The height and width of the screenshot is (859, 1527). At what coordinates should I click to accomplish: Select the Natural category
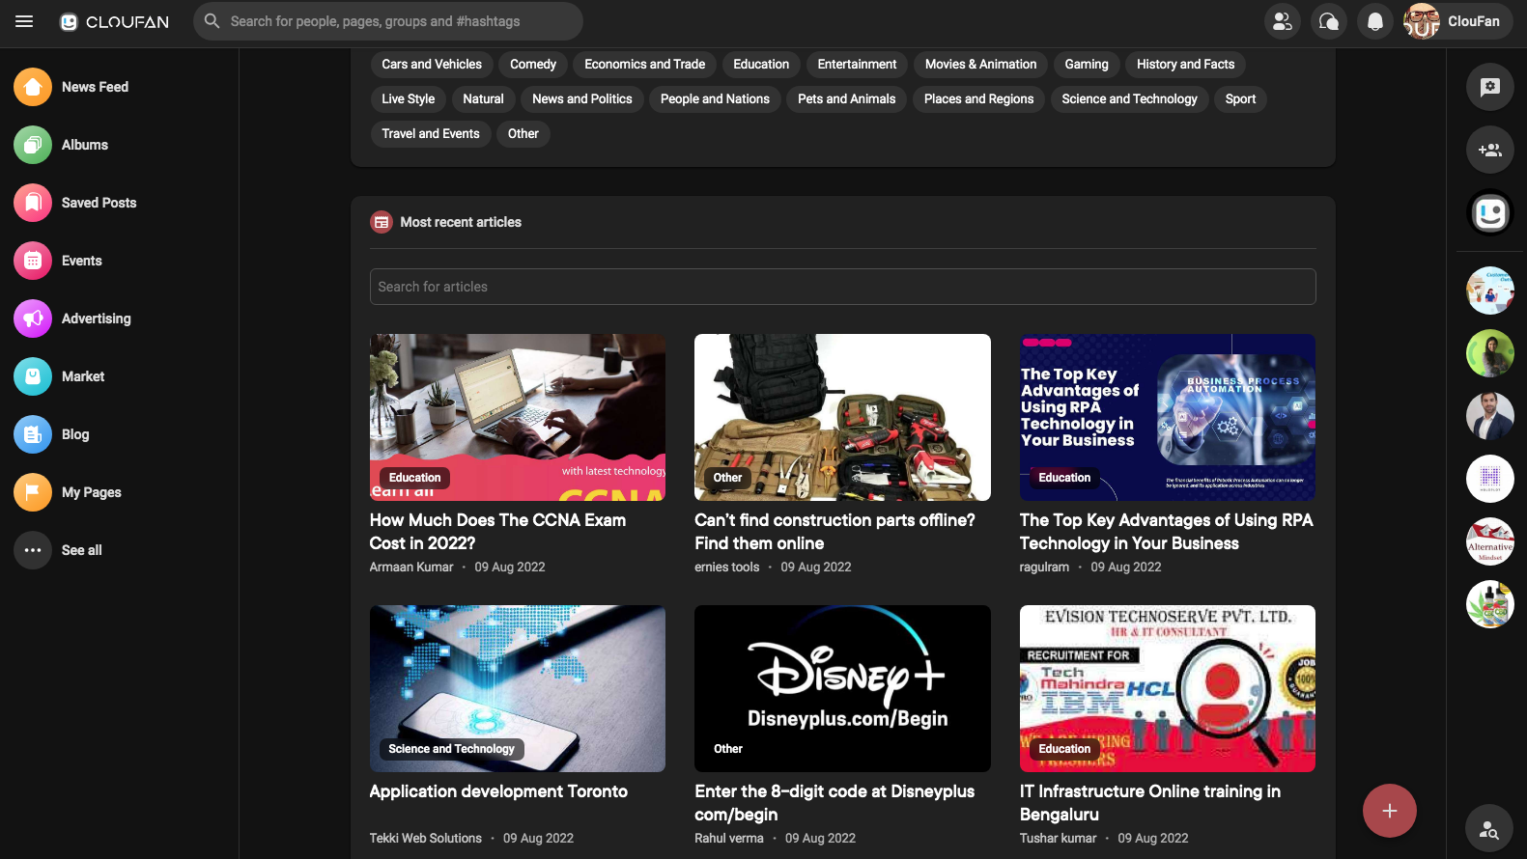tap(483, 99)
